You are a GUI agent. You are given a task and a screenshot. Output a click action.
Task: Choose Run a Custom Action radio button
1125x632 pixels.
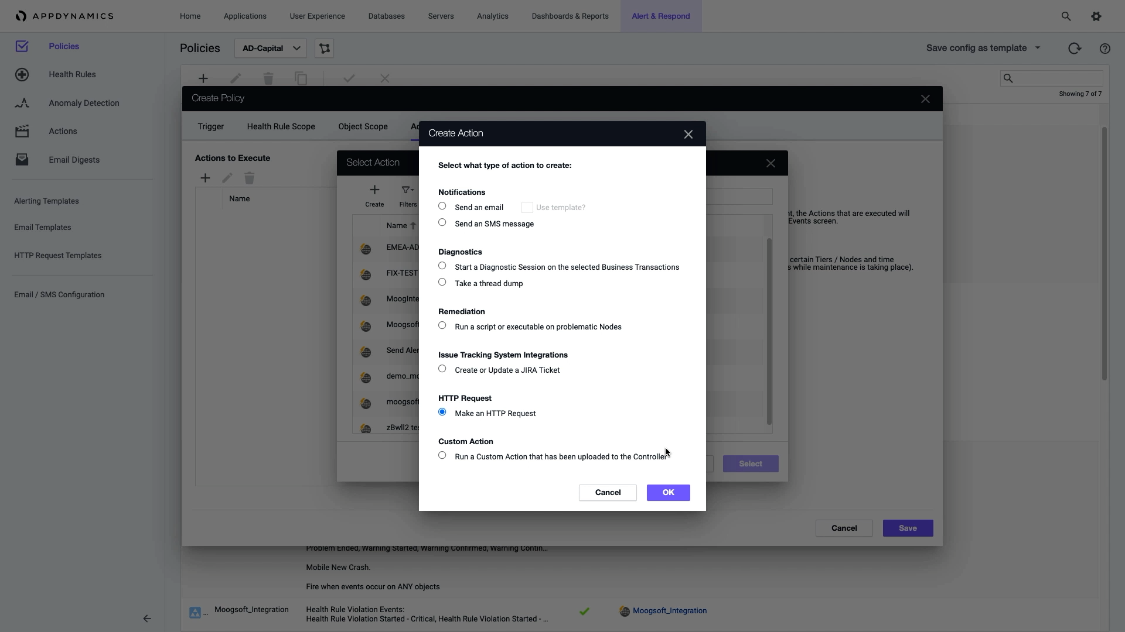point(442,456)
